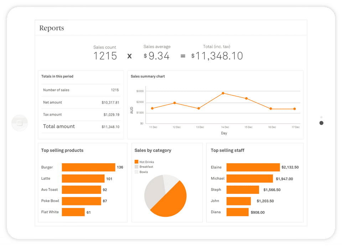Click the Latte sales bar
Image resolution: width=342 pixels, height=246 pixels.
point(83,179)
